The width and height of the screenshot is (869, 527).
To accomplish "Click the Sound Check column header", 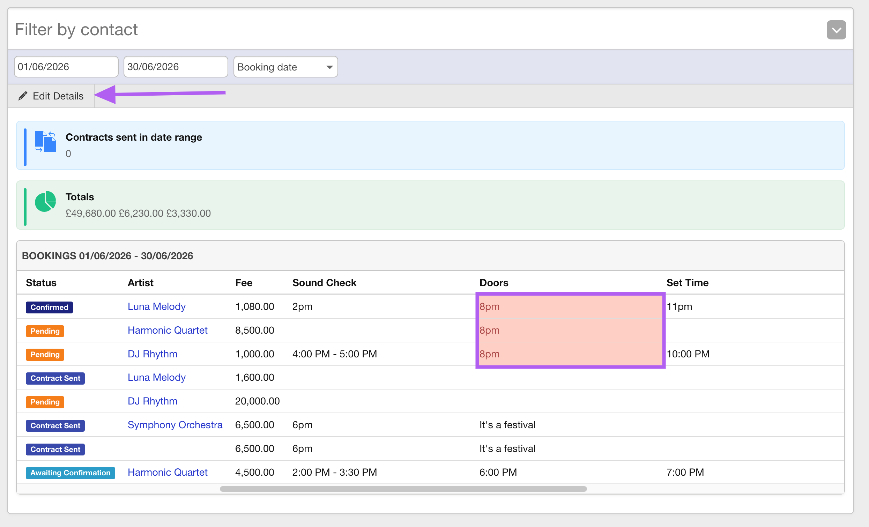I will pyautogui.click(x=324, y=283).
